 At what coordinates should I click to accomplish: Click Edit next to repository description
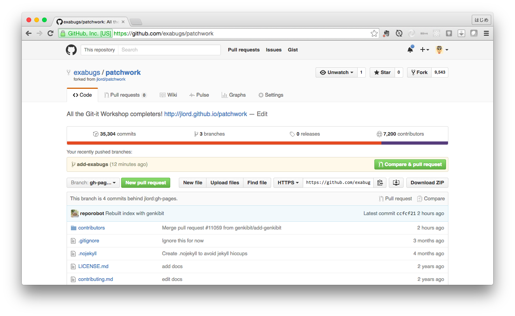coord(262,114)
